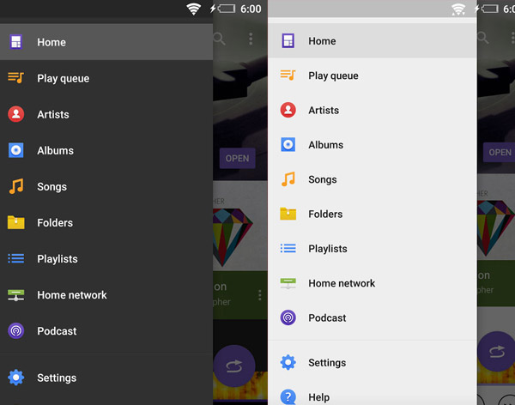Image resolution: width=515 pixels, height=405 pixels.
Task: Expand the album card's three-dot options menu
Action: (259, 295)
